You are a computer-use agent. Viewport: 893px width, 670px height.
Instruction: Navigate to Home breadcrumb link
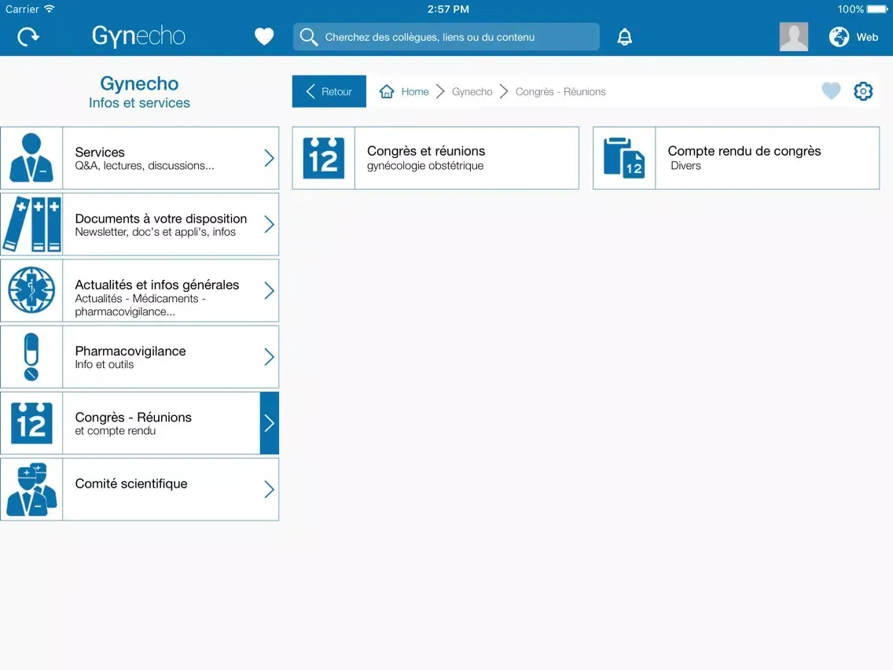click(x=414, y=92)
